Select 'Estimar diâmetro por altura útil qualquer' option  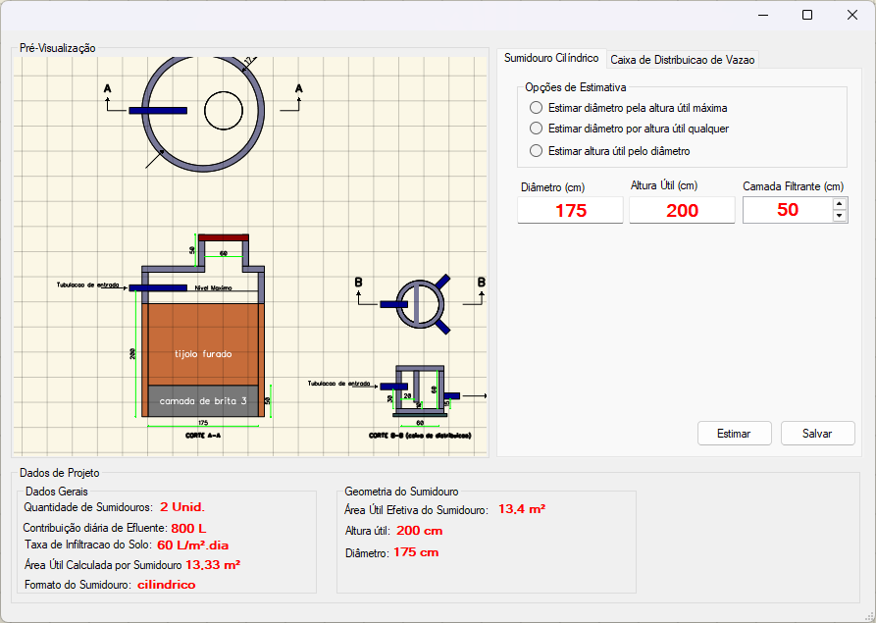click(629, 129)
